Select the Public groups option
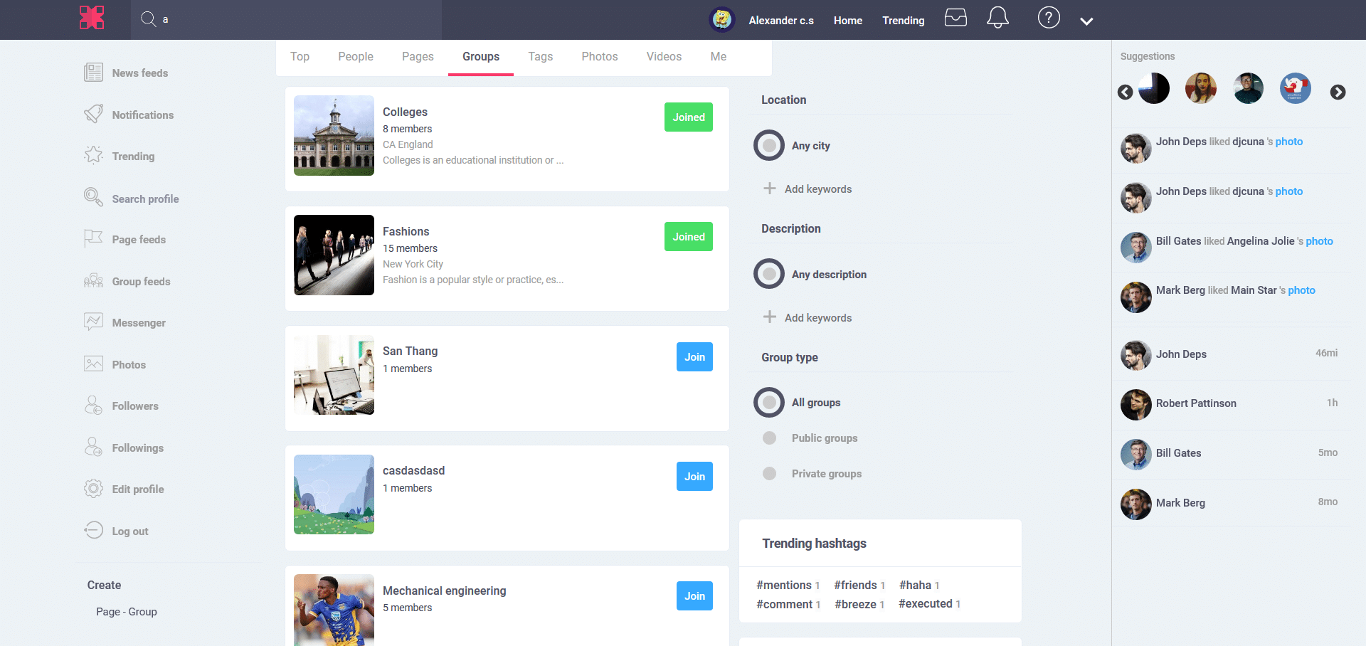The height and width of the screenshot is (646, 1366). [769, 438]
